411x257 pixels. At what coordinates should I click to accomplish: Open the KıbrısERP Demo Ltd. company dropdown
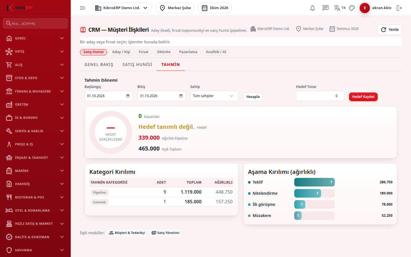pyautogui.click(x=122, y=8)
